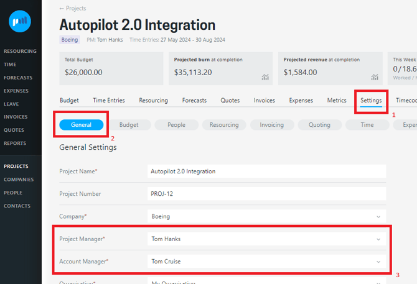417x284 pixels.
Task: Open the Account Manager dropdown
Action: point(267,262)
